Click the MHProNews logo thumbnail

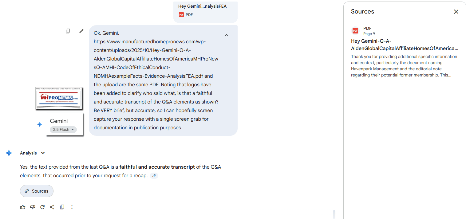tap(58, 98)
